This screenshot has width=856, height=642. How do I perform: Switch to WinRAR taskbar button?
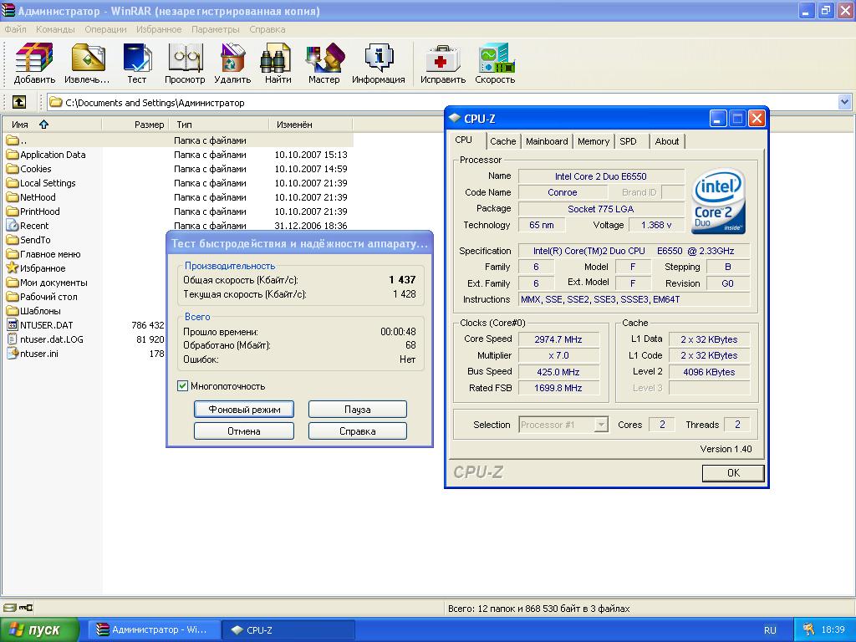point(154,630)
